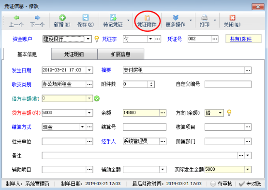Click the 转记凭证 toolbar icon
Screen dimensions: 268x190
[x=113, y=17]
